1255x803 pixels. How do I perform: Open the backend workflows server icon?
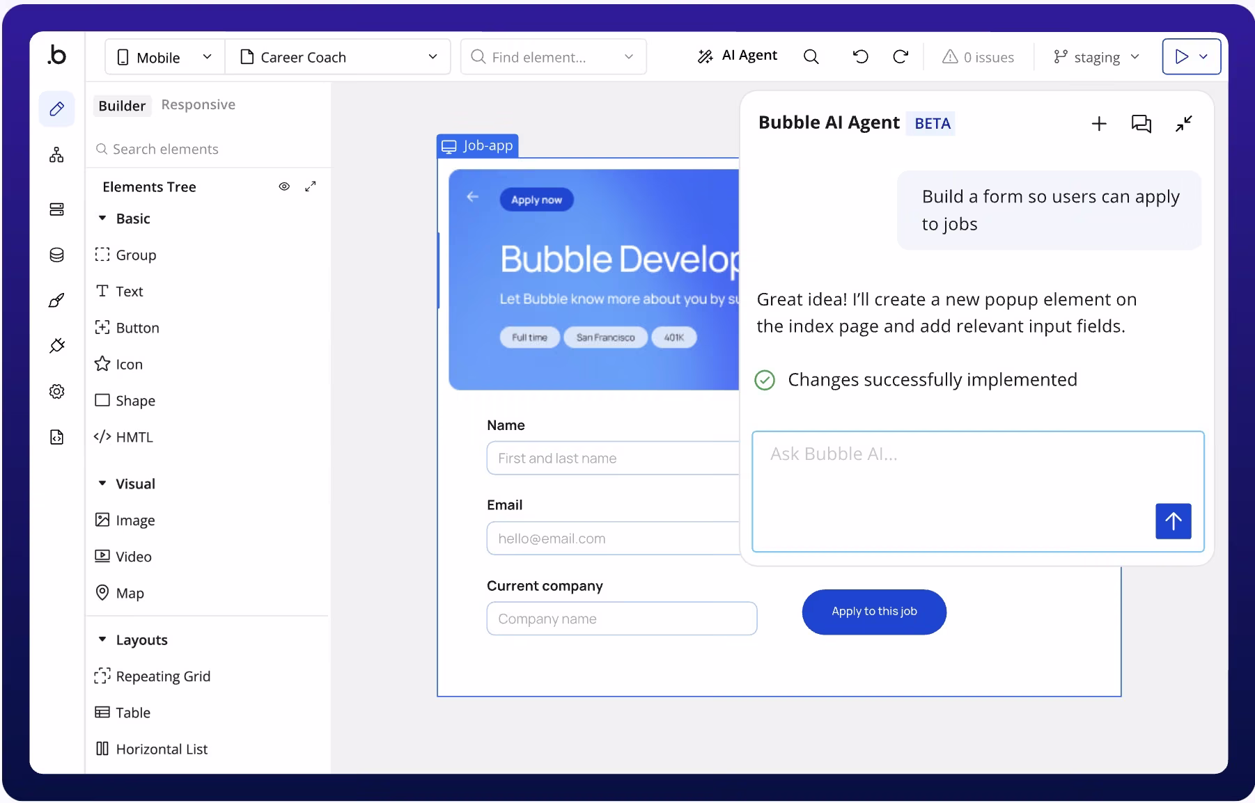(x=57, y=209)
